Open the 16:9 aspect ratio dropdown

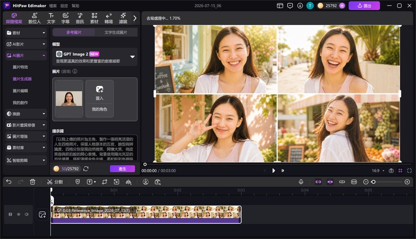pyautogui.click(x=378, y=170)
